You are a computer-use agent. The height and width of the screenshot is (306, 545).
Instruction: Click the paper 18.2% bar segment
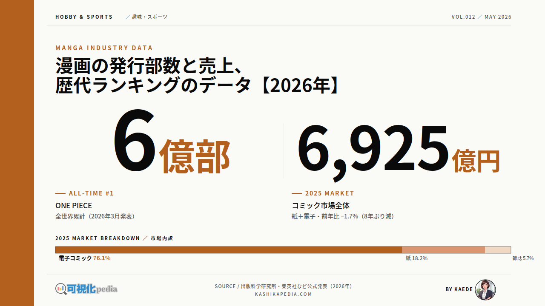(x=443, y=250)
